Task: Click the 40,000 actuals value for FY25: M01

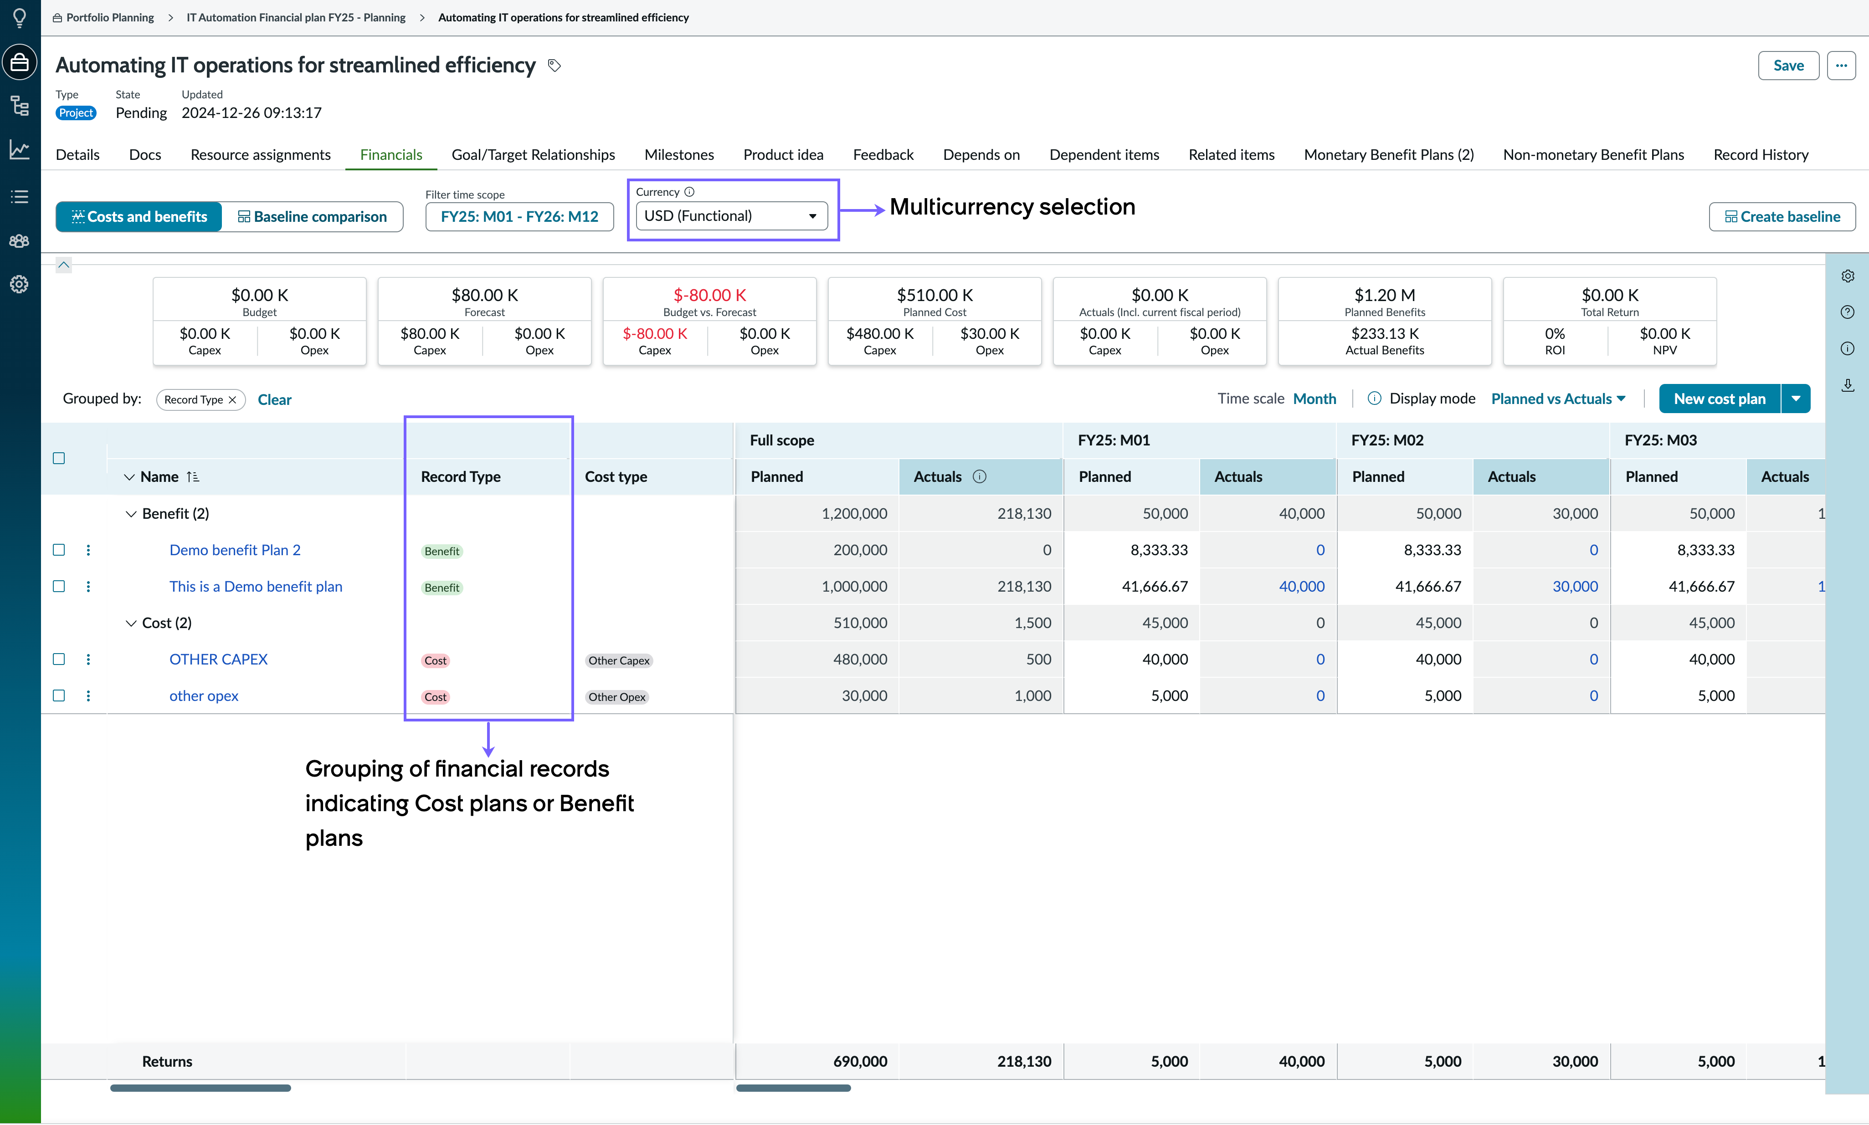Action: tap(1301, 586)
